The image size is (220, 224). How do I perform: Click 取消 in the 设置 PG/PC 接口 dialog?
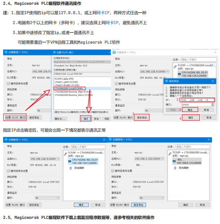coord(96,119)
